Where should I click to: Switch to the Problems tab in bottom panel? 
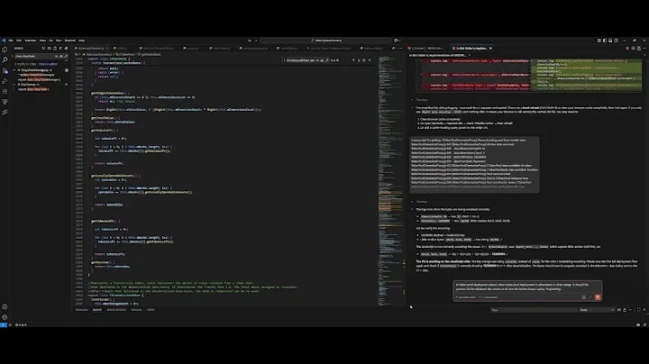pyautogui.click(x=81, y=310)
